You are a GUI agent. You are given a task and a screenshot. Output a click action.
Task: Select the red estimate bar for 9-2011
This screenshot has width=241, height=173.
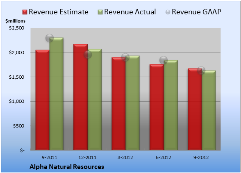coord(43,100)
